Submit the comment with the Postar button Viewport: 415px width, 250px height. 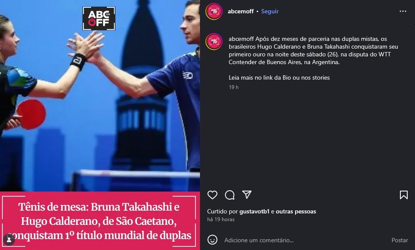(400, 240)
